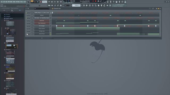Toggle mute on first sample channel
The height and width of the screenshot is (95, 170).
(x=26, y=13)
